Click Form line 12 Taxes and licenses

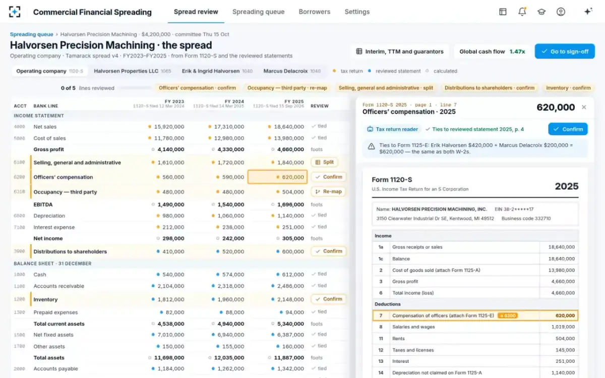coord(475,350)
